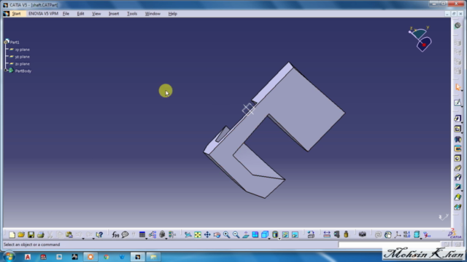Open the Insert menu
Image resolution: width=467 pixels, height=262 pixels.
(x=114, y=14)
